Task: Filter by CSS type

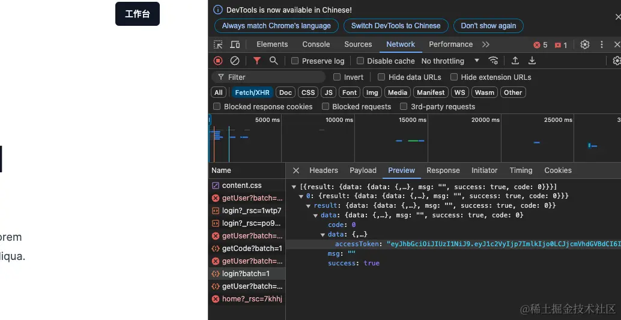Action: click(308, 92)
